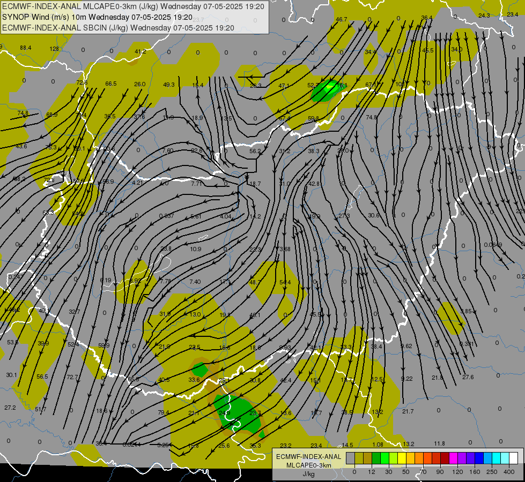Click the map value 4.04
This screenshot has width=525, height=482.
coord(225,216)
